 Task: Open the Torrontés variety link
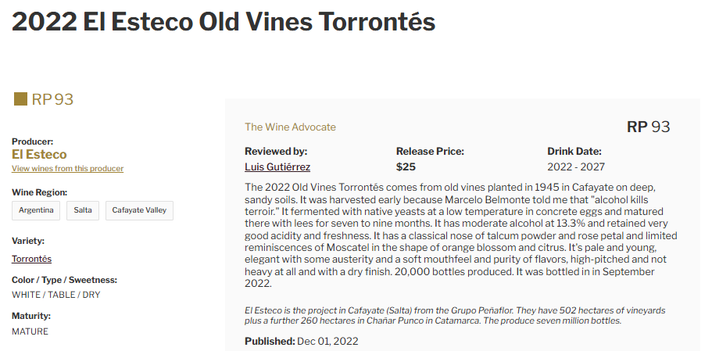[x=31, y=259]
